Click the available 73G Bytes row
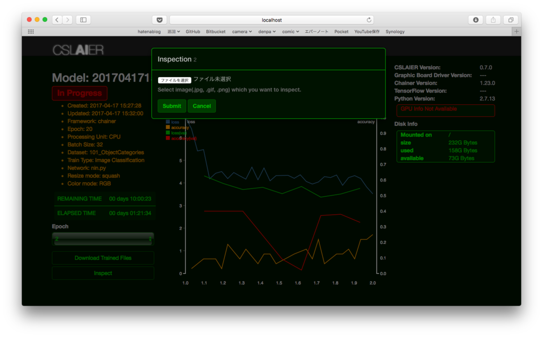 445,158
